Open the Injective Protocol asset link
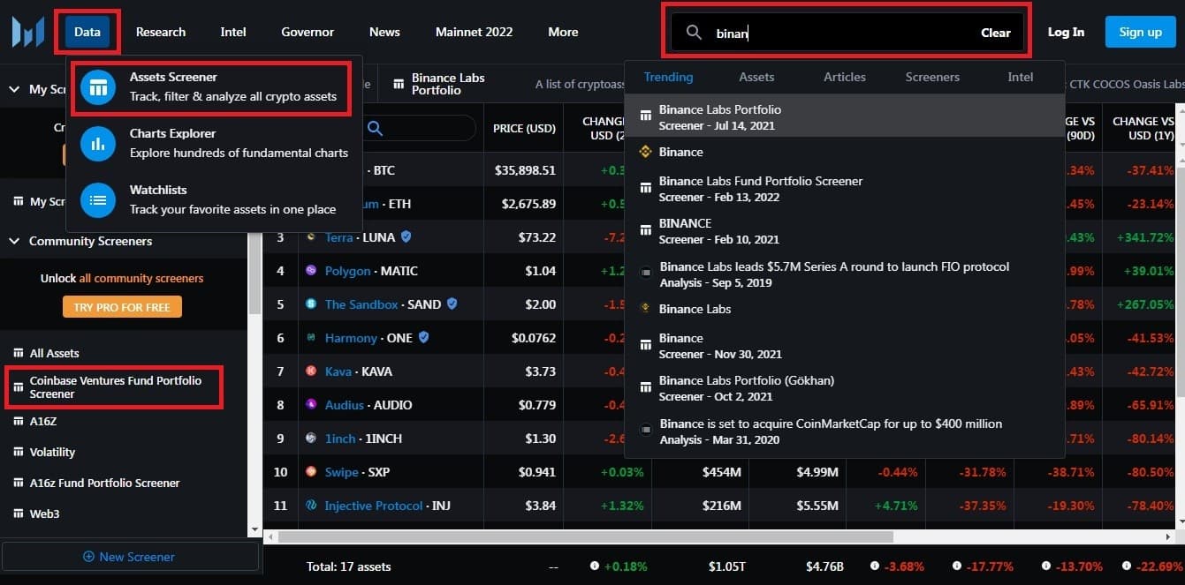 [x=374, y=506]
